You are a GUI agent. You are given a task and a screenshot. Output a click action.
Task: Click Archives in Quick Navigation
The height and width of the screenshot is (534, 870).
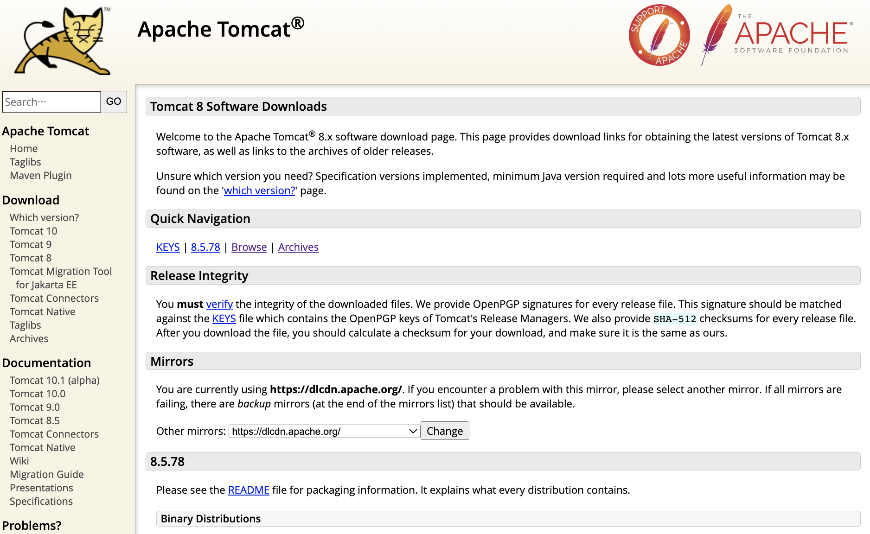(x=298, y=247)
